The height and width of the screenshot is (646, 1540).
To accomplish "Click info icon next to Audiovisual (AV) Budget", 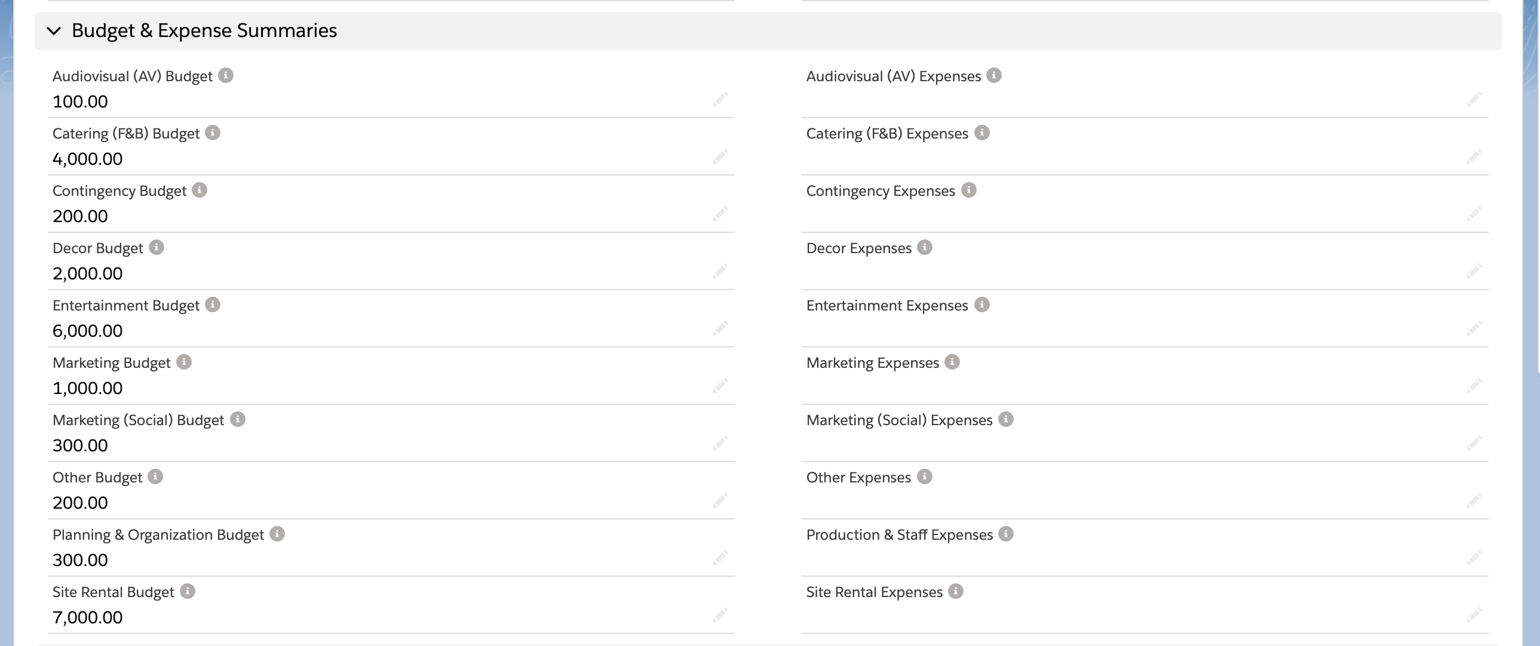I will point(225,75).
